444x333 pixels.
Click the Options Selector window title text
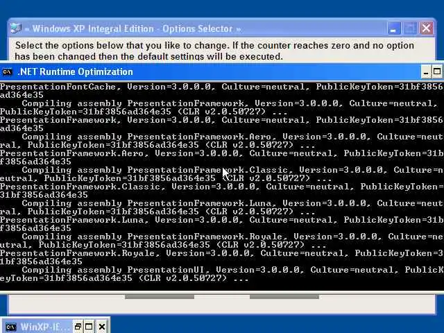133,29
